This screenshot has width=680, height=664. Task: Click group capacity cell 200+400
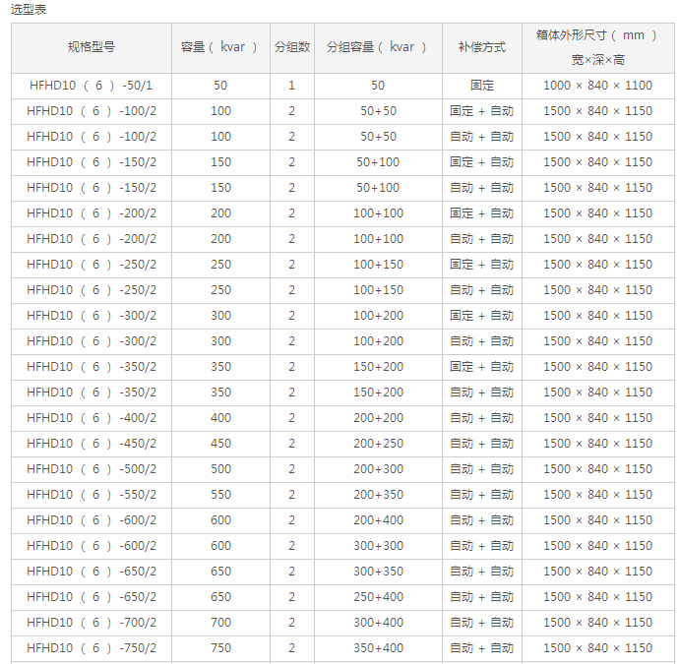(378, 520)
